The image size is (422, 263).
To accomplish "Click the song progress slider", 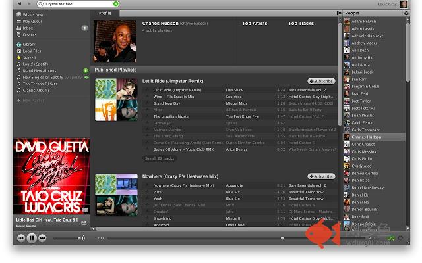I will coord(236,238).
